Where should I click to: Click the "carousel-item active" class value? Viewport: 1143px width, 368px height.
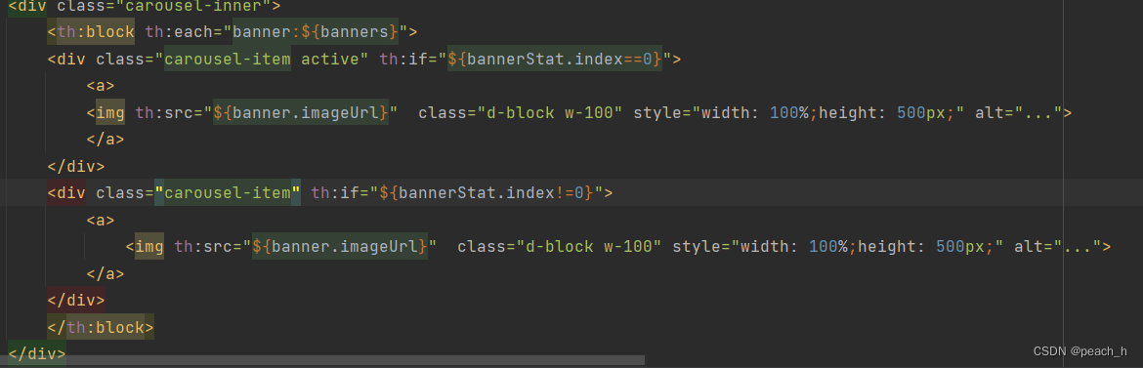coord(262,59)
